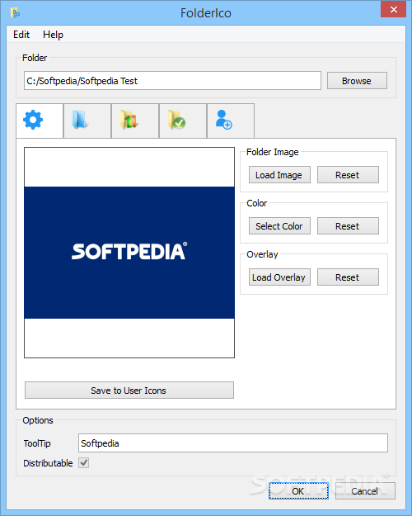This screenshot has height=516, width=412.
Task: Click the ToolTip text field
Action: (x=233, y=443)
